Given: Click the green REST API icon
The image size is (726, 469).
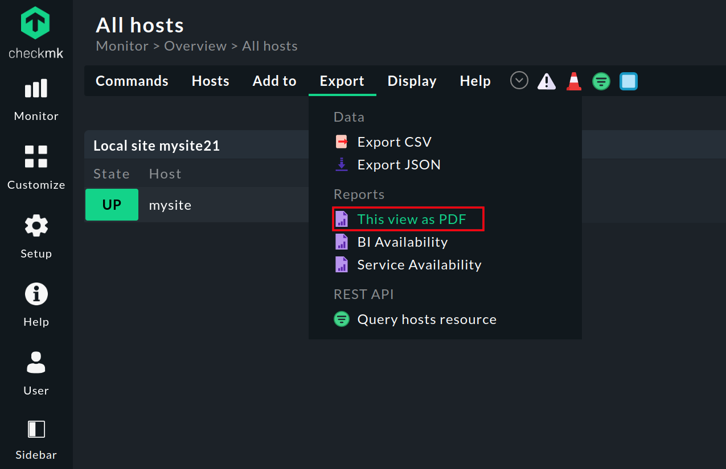Looking at the screenshot, I should point(601,81).
